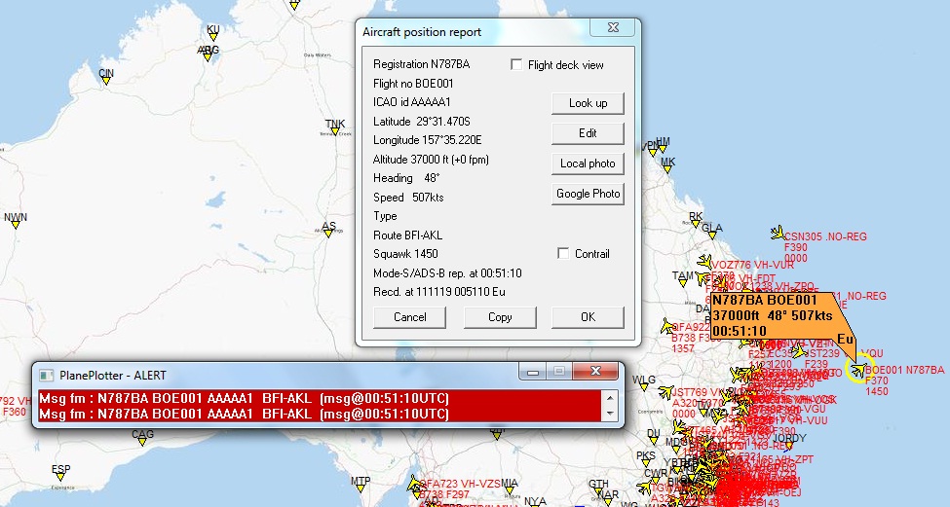The width and height of the screenshot is (950, 507).
Task: Click the ICAO id AAAAA1 text
Action: (412, 102)
